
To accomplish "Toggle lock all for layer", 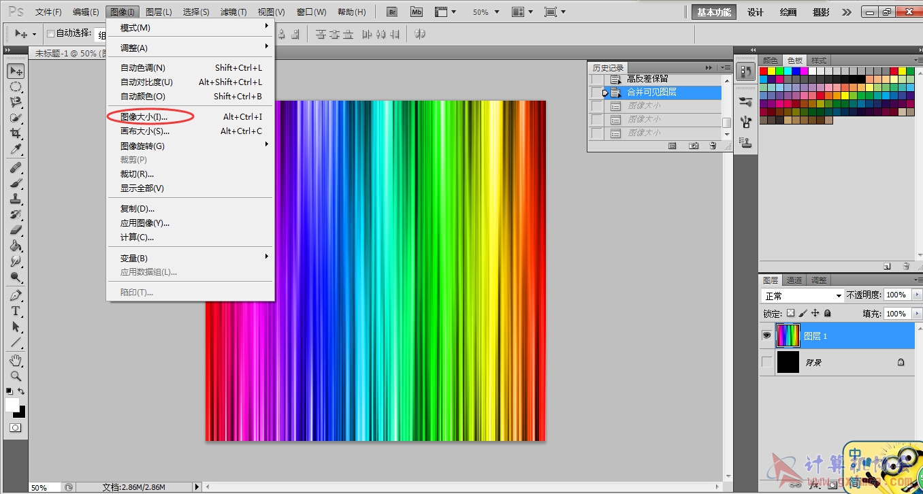I will 828,314.
